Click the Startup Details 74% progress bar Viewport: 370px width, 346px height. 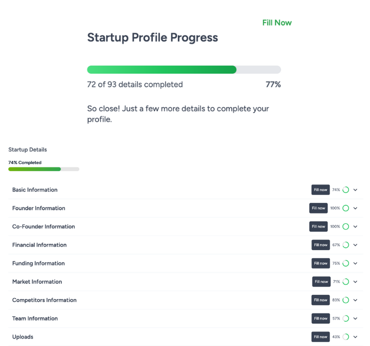pos(44,169)
